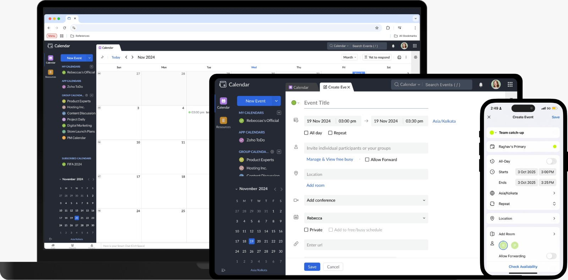The image size is (568, 280).
Task: Click the plus icon beside MY CALENDARS on tablet
Action: pyautogui.click(x=279, y=113)
